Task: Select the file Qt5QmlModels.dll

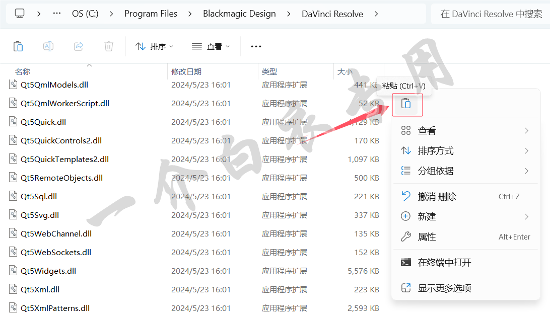Action: point(54,85)
